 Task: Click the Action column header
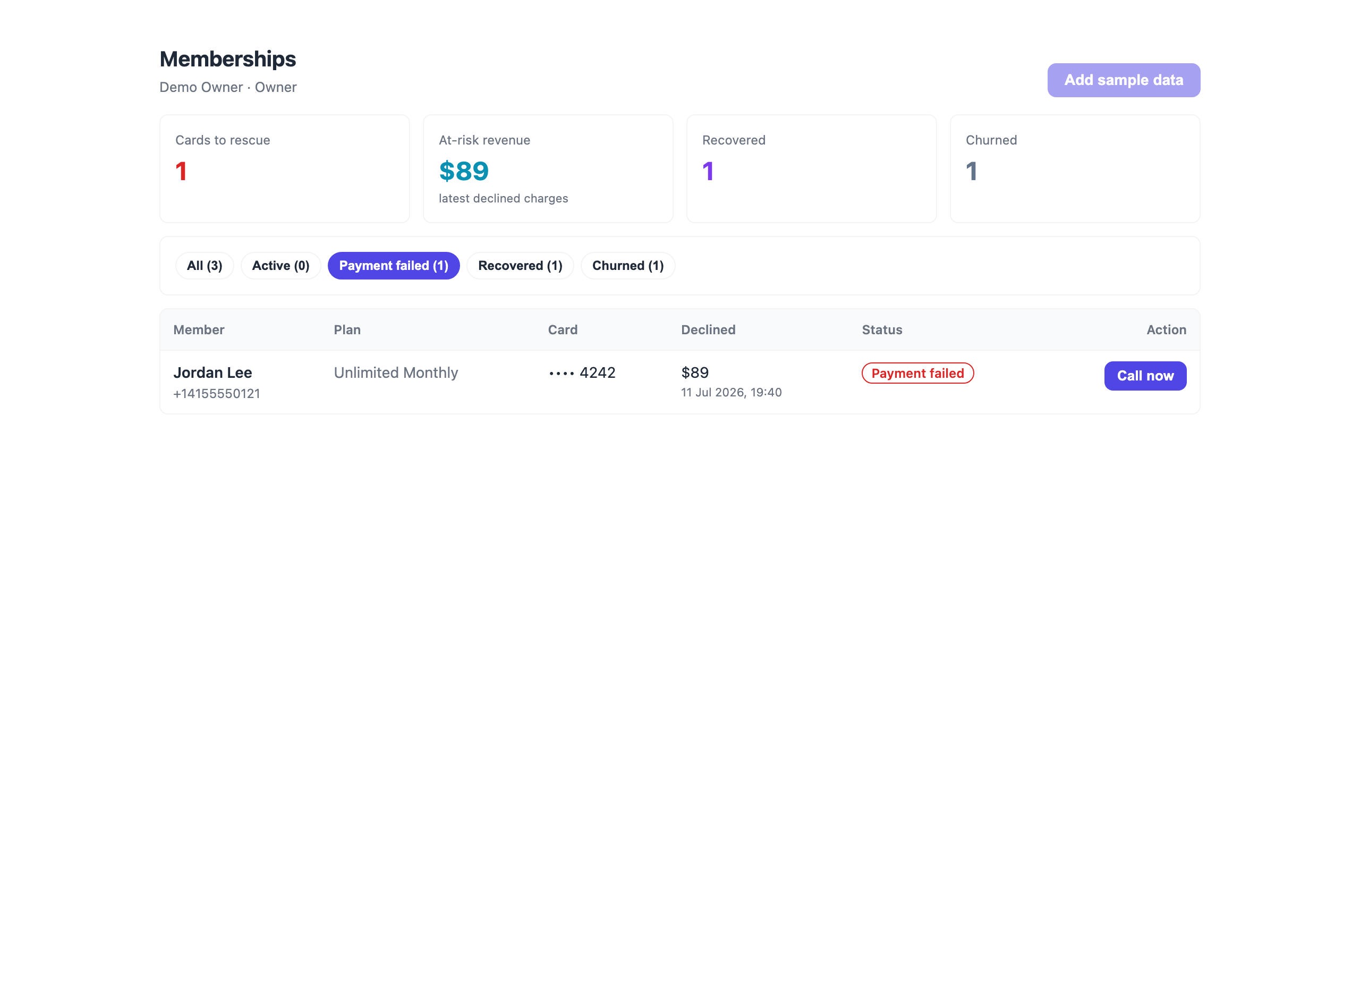(1166, 329)
